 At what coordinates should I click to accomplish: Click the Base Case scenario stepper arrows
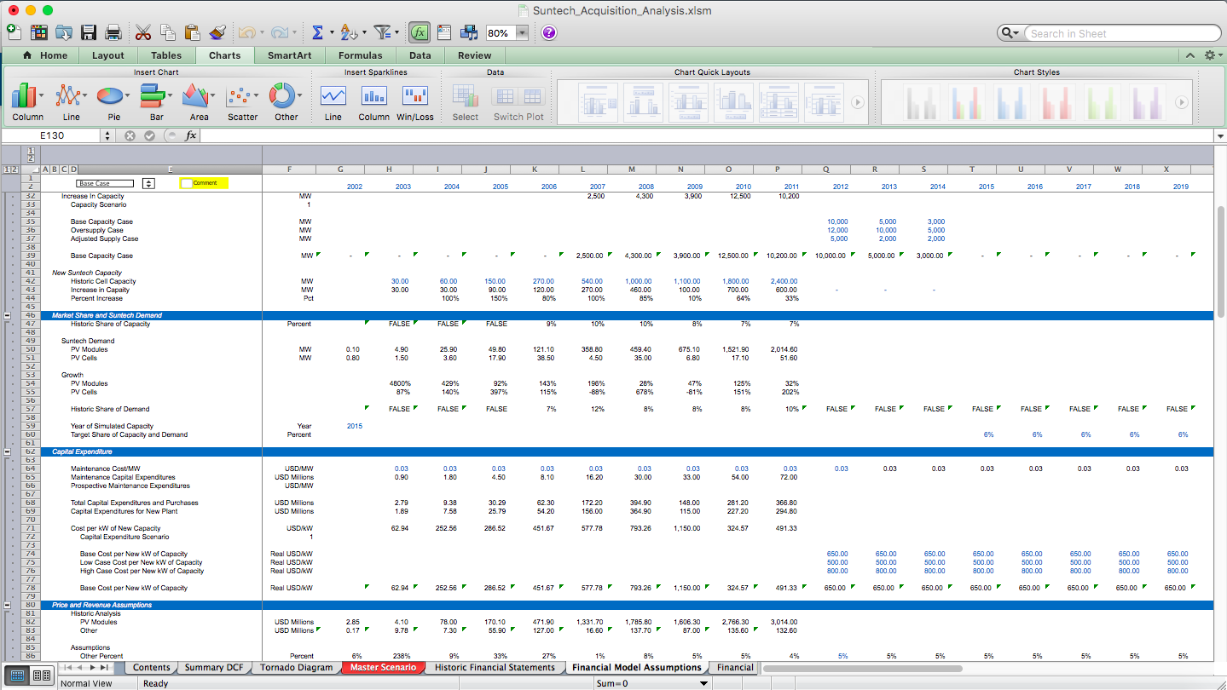click(x=148, y=183)
